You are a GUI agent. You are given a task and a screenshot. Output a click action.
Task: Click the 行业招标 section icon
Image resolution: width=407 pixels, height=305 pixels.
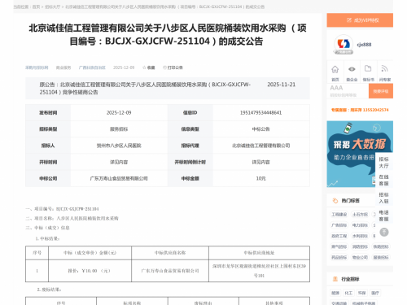click(335, 279)
